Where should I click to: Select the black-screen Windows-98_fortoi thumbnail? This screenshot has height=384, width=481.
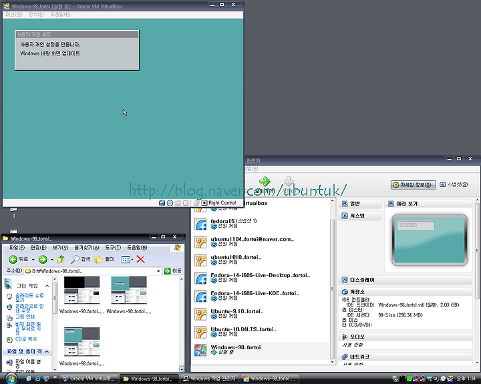pos(82,290)
